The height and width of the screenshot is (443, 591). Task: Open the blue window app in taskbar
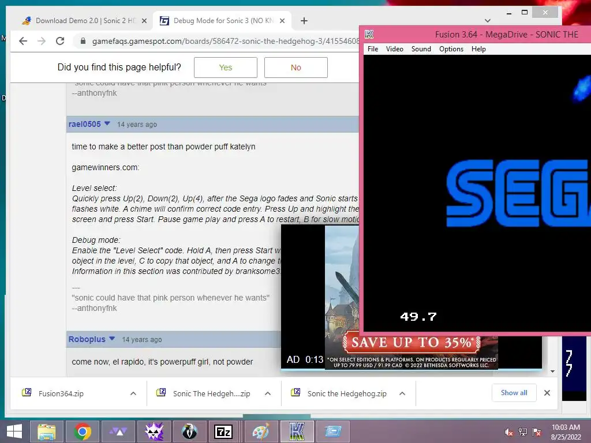coord(333,431)
